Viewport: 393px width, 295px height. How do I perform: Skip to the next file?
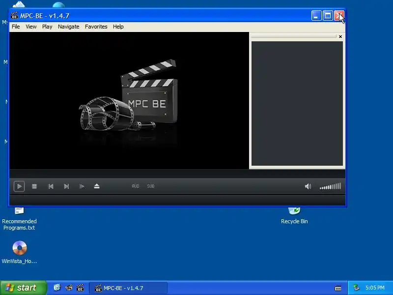(x=66, y=186)
